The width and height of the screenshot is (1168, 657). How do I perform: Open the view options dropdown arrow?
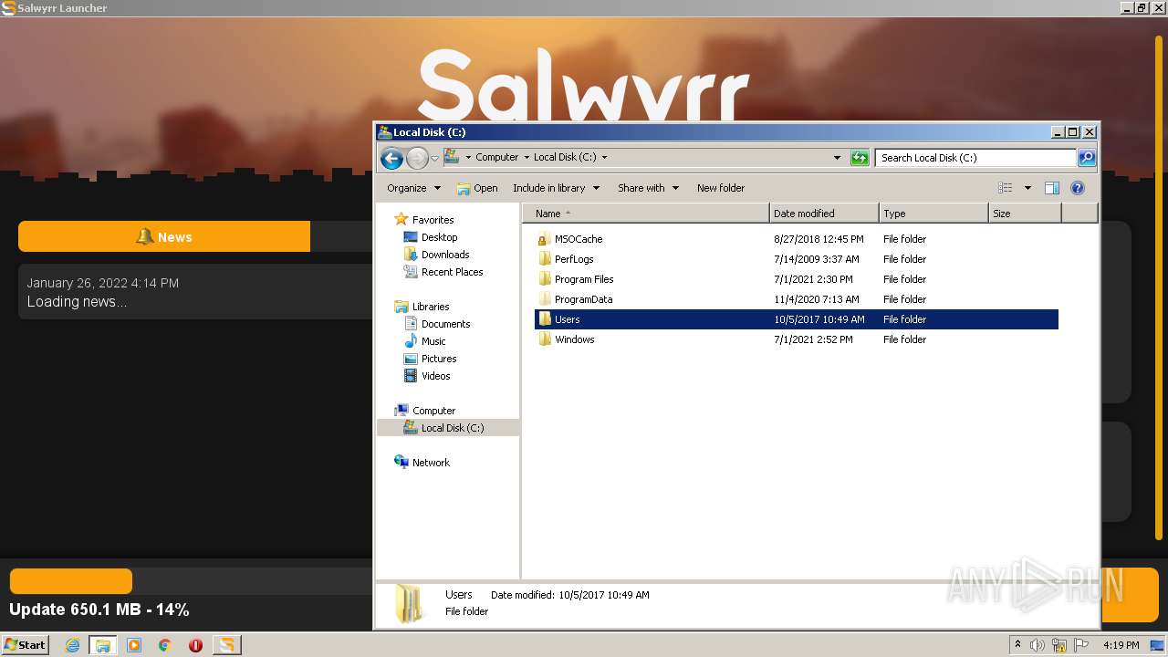point(1027,188)
